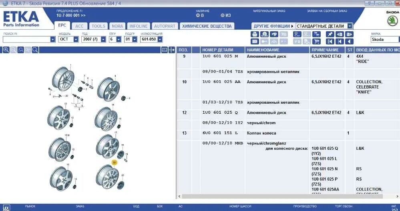Click the '01/03-12/10 7ZS' date row

click(223, 102)
